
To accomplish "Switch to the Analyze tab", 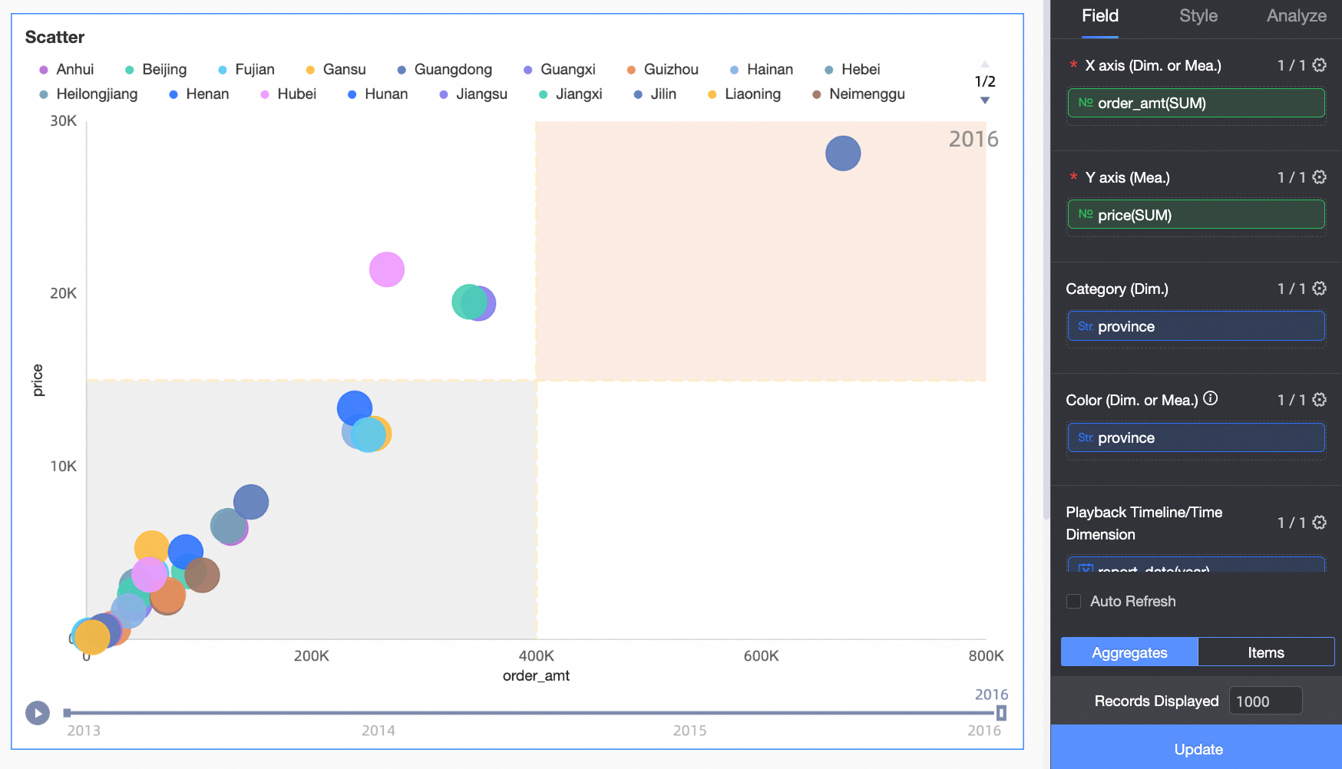I will coord(1297,16).
